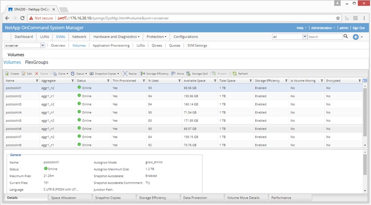Switch to Performance bottom tab
371x205 pixels.
(290, 198)
